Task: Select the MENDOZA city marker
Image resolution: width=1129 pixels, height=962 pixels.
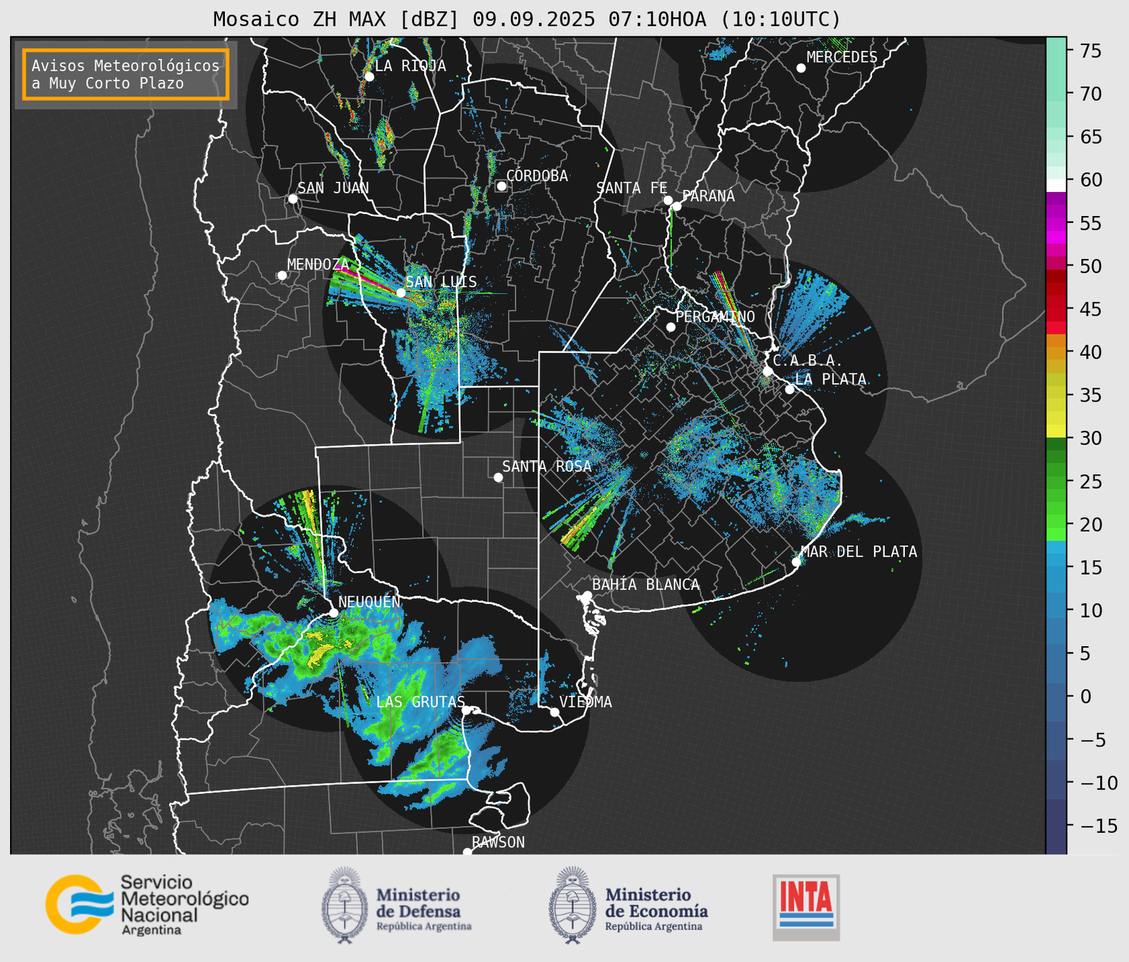Action: pos(282,276)
